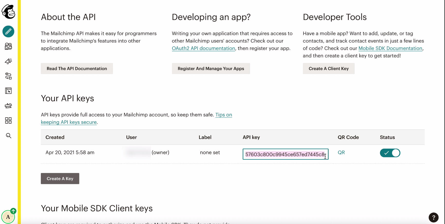The image size is (445, 224).
Task: Open OAuth2 API documentation link
Action: [204, 48]
